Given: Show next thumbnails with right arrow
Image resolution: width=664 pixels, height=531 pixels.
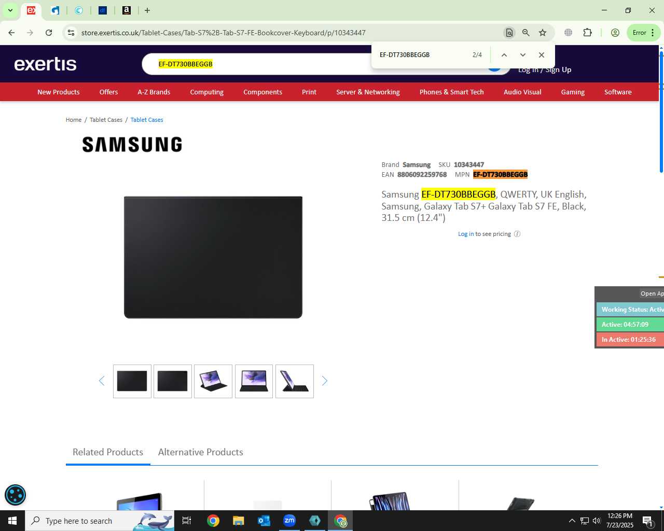Looking at the screenshot, I should pos(325,381).
